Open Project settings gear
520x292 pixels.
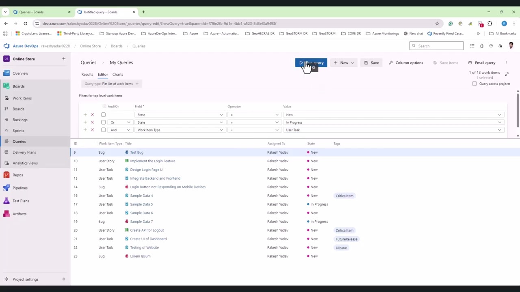pyautogui.click(x=6, y=279)
